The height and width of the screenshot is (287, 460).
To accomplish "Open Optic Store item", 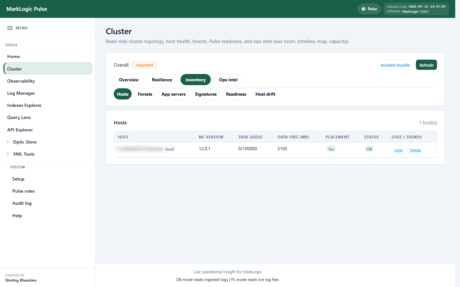I will [25, 142].
